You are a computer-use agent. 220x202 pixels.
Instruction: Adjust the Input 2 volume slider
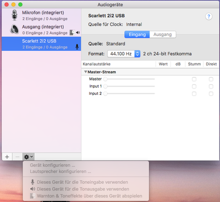129,93
